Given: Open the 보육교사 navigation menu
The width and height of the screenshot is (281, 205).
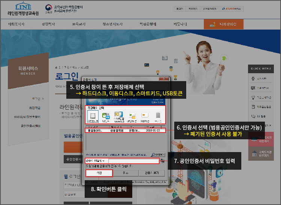Looking at the screenshot, I should 79,24.
